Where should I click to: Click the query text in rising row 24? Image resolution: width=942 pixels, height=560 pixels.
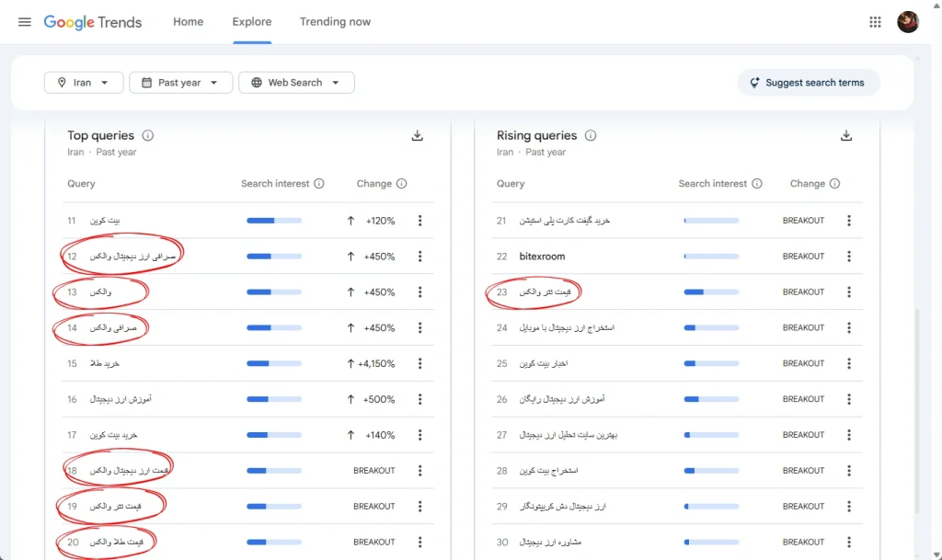pyautogui.click(x=567, y=327)
